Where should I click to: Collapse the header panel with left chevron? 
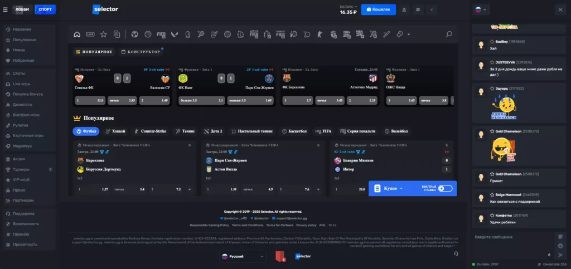(x=432, y=9)
